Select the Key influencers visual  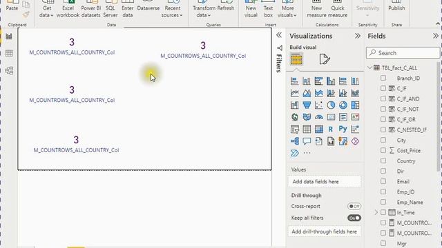tap(355, 129)
